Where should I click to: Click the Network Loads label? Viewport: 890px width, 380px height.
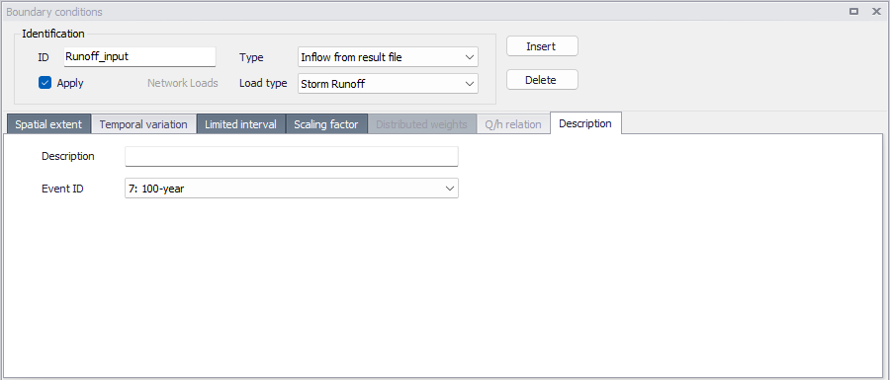coord(183,83)
